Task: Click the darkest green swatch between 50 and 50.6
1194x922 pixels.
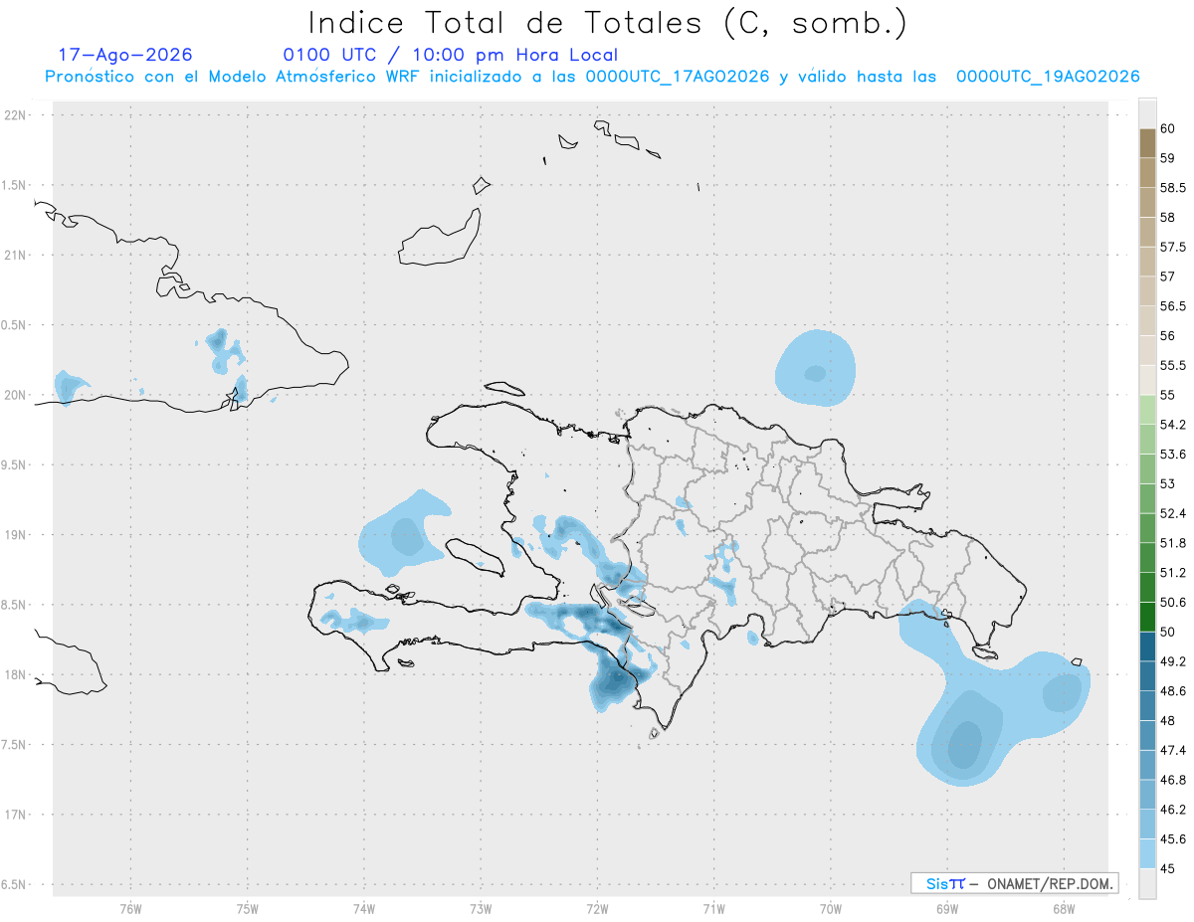Action: 1147,617
